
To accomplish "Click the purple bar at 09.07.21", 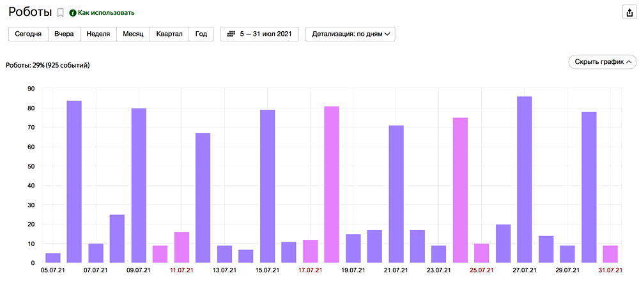I will coord(139,186).
